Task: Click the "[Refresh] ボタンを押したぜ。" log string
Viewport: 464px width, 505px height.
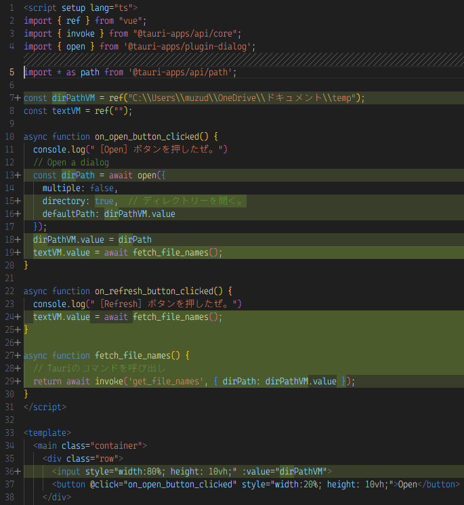Action: (164, 304)
